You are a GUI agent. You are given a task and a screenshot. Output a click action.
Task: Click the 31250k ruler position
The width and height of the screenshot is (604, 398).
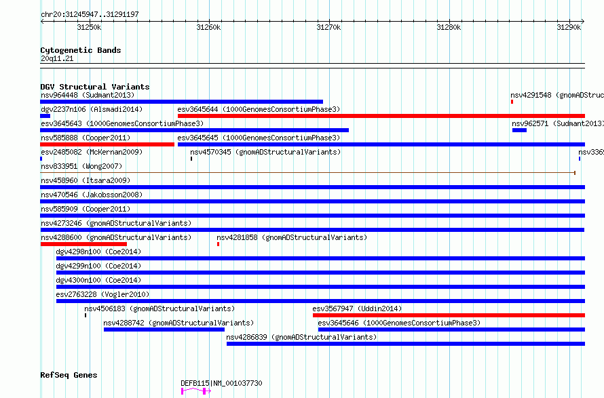89,27
